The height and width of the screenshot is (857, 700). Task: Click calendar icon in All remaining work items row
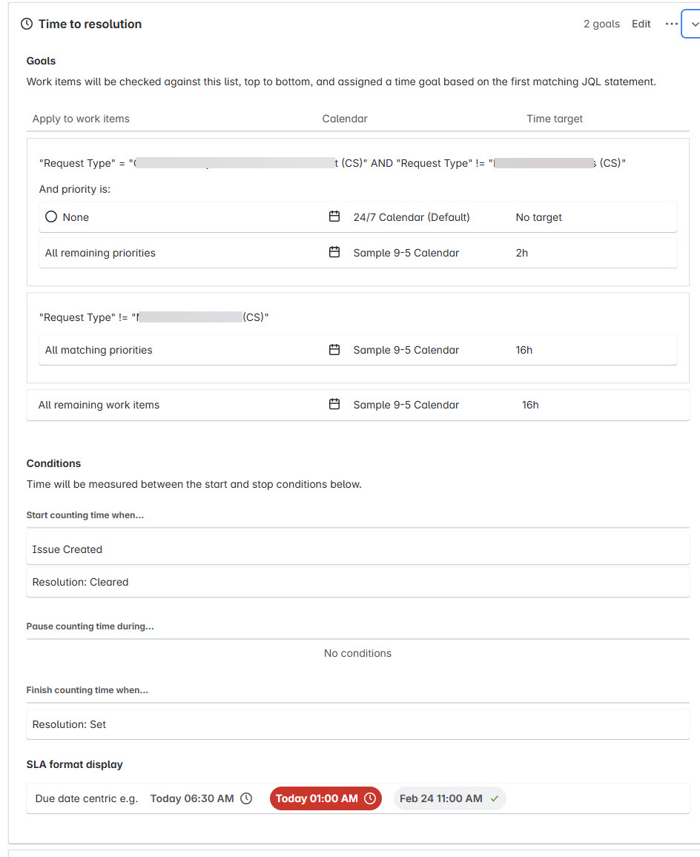click(334, 404)
